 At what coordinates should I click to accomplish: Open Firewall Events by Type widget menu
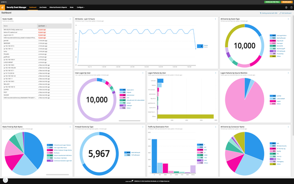143,127
